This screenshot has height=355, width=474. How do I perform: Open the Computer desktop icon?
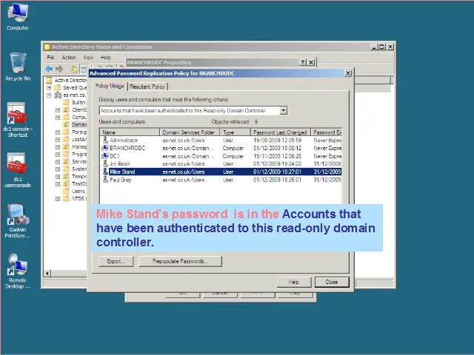(x=17, y=14)
